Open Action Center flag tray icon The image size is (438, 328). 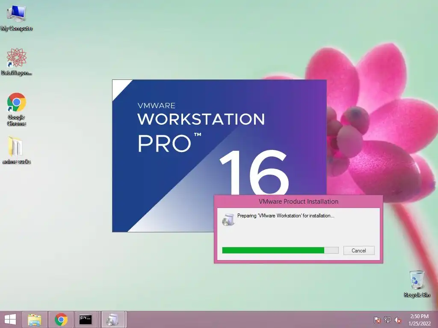[377, 320]
